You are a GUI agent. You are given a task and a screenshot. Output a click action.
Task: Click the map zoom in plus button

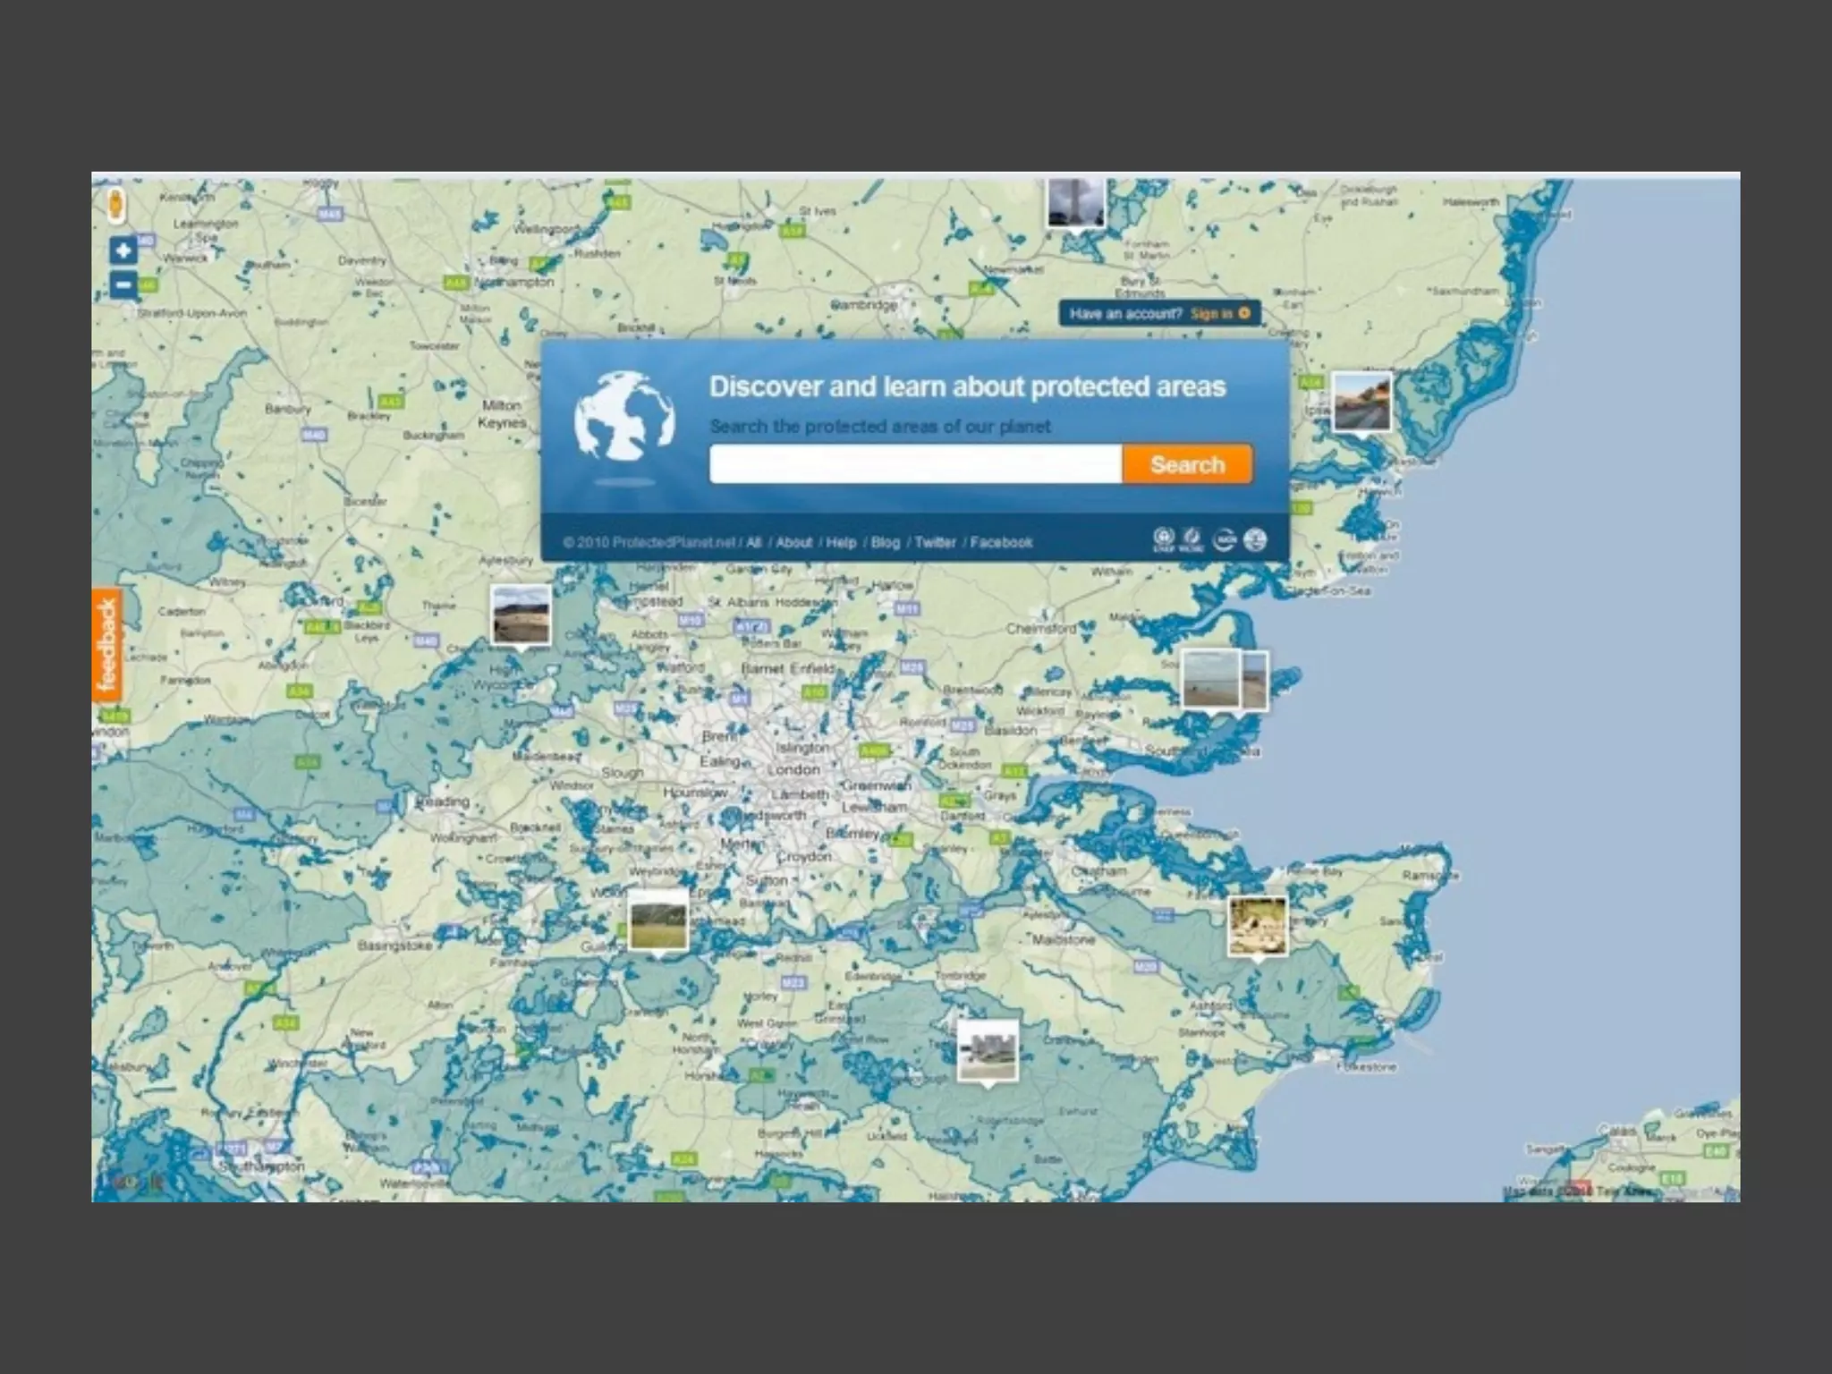(x=123, y=251)
